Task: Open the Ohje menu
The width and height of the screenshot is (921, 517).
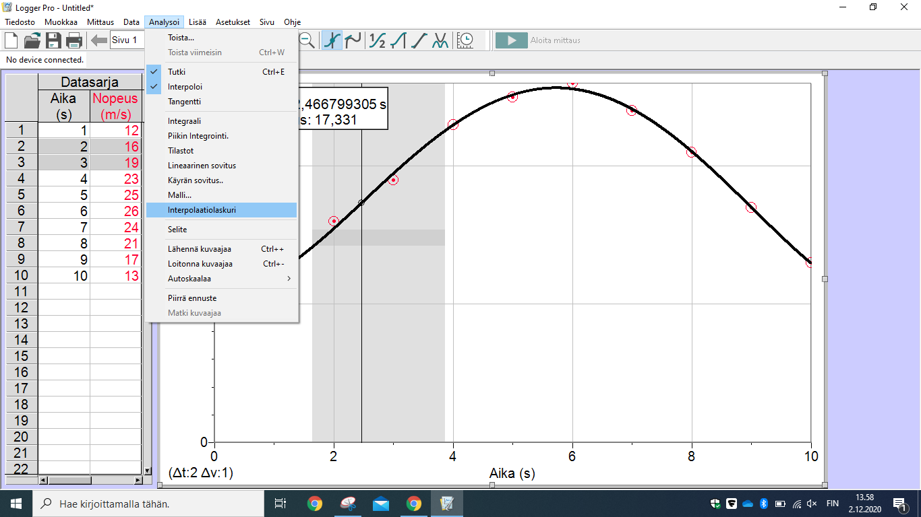Action: (x=292, y=22)
